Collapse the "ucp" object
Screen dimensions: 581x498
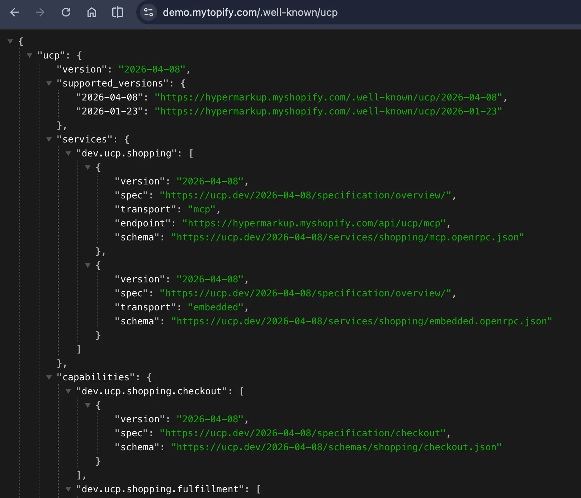(30, 56)
